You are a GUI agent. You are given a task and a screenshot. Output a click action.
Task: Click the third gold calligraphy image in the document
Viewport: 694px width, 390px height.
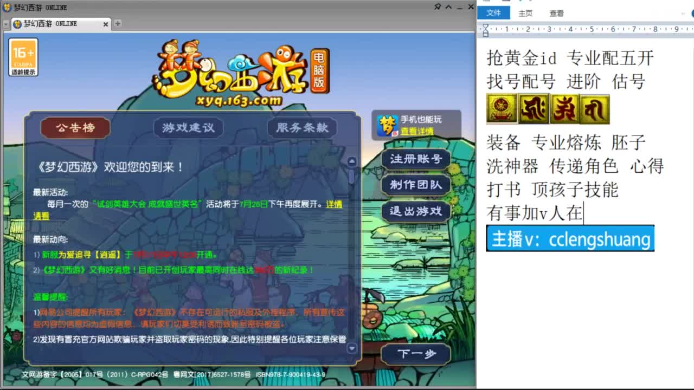coord(564,109)
